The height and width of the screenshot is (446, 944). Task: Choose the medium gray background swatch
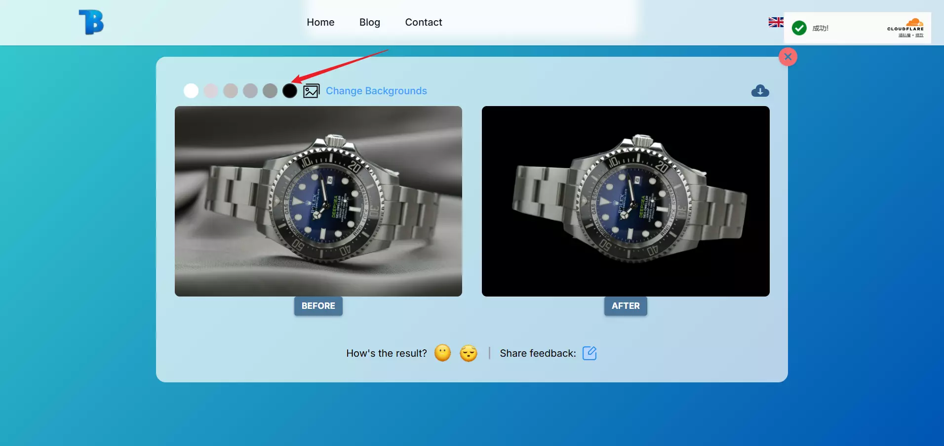(x=270, y=91)
